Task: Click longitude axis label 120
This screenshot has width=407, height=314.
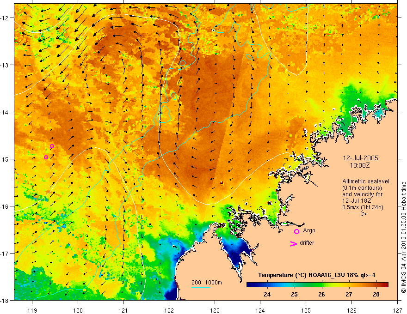Action: click(78, 310)
